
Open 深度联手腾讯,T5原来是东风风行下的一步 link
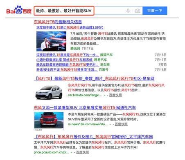[68, 55]
